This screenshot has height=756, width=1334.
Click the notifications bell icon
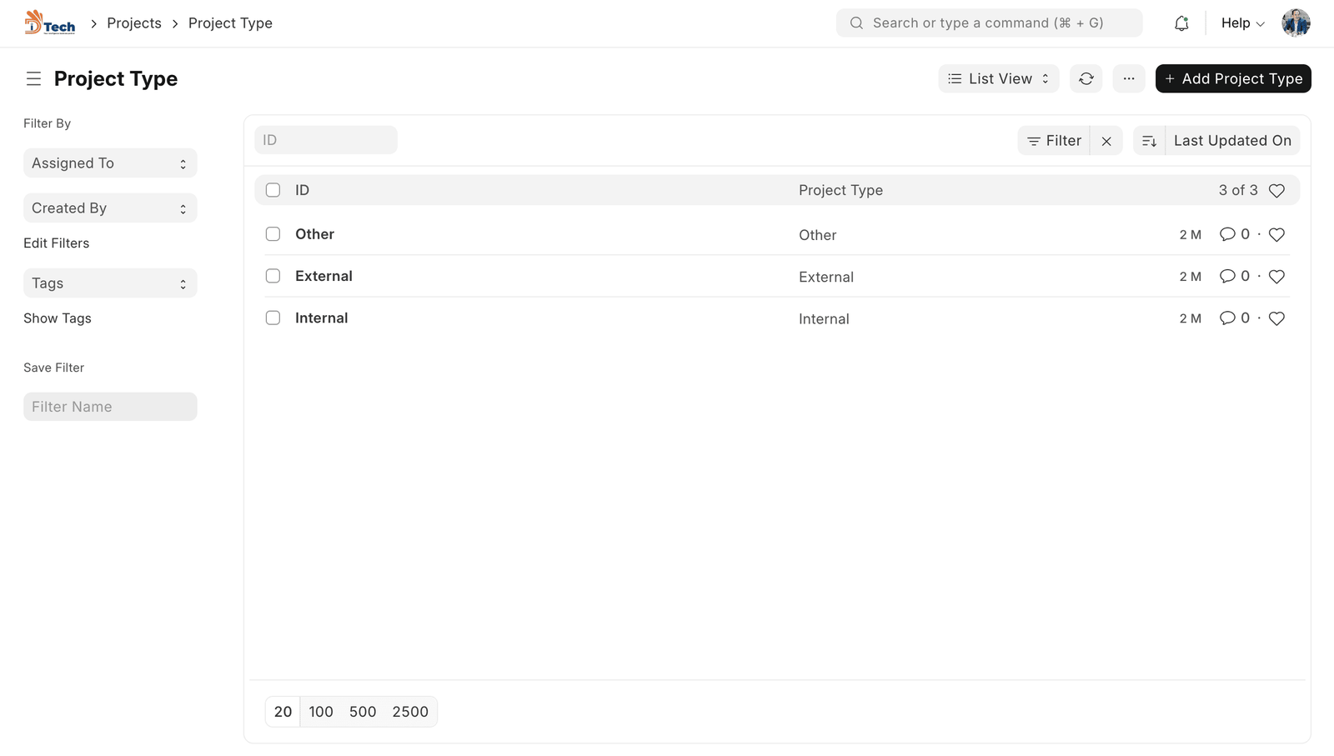[x=1181, y=23]
